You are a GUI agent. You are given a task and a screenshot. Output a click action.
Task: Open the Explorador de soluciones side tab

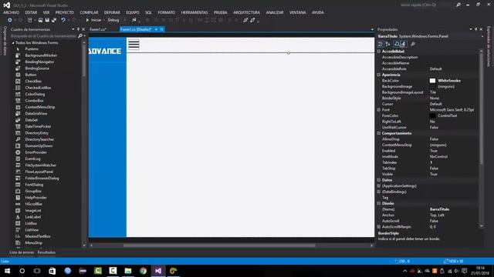point(489,46)
